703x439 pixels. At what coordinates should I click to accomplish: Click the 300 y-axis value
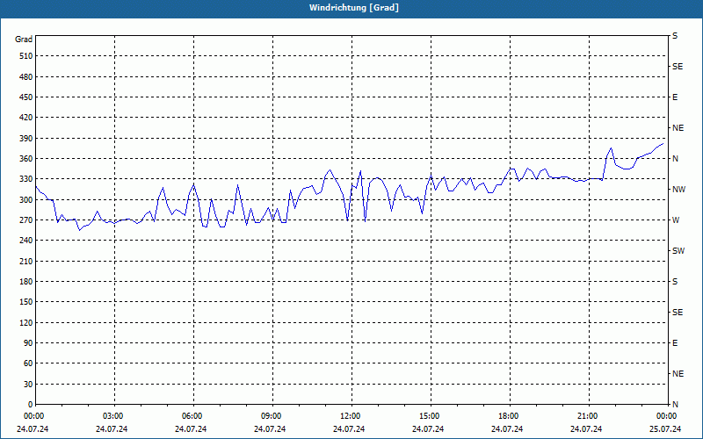tap(26, 200)
